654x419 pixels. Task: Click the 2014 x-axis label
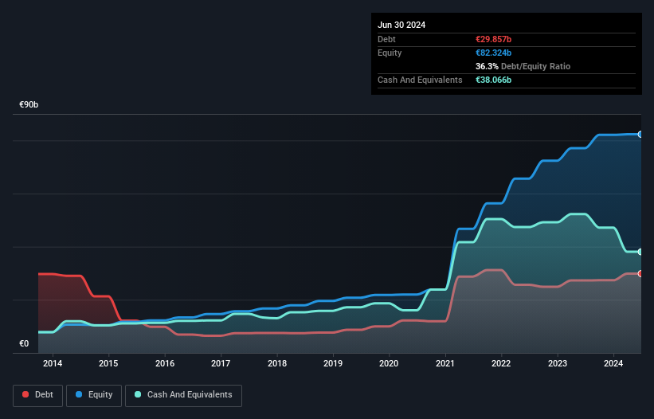(53, 363)
